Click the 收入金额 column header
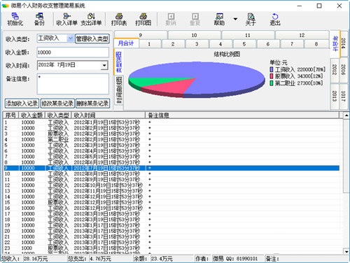Screen dimensions: 350x263 tap(31, 115)
